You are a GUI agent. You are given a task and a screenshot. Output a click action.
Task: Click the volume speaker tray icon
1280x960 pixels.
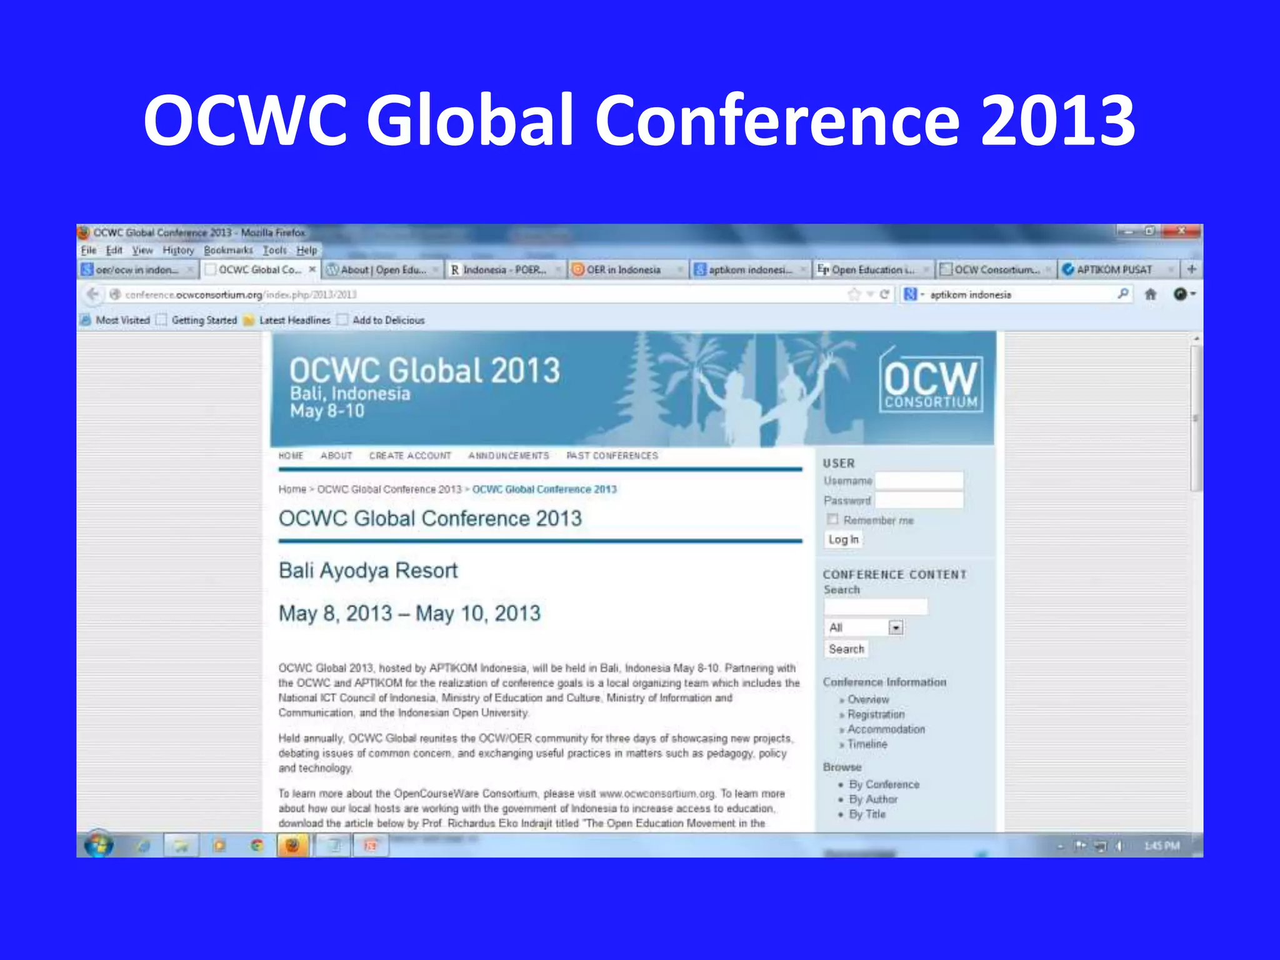pyautogui.click(x=1119, y=846)
